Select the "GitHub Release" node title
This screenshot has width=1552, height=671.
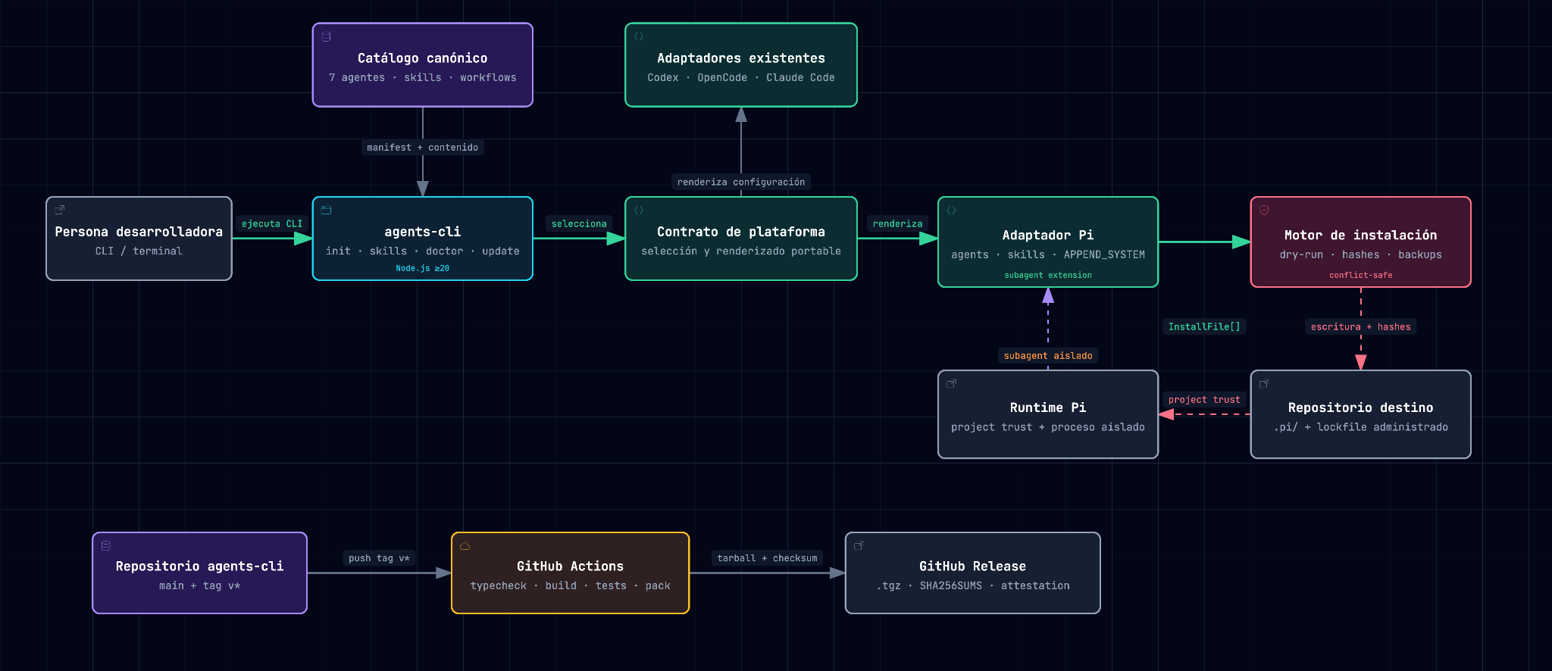coord(973,566)
